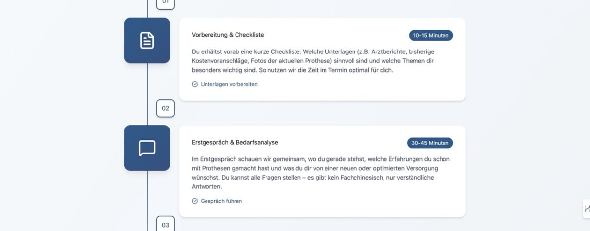
Task: Click check-circle icon beside Unterlagen vorbereiten
Action: 195,84
